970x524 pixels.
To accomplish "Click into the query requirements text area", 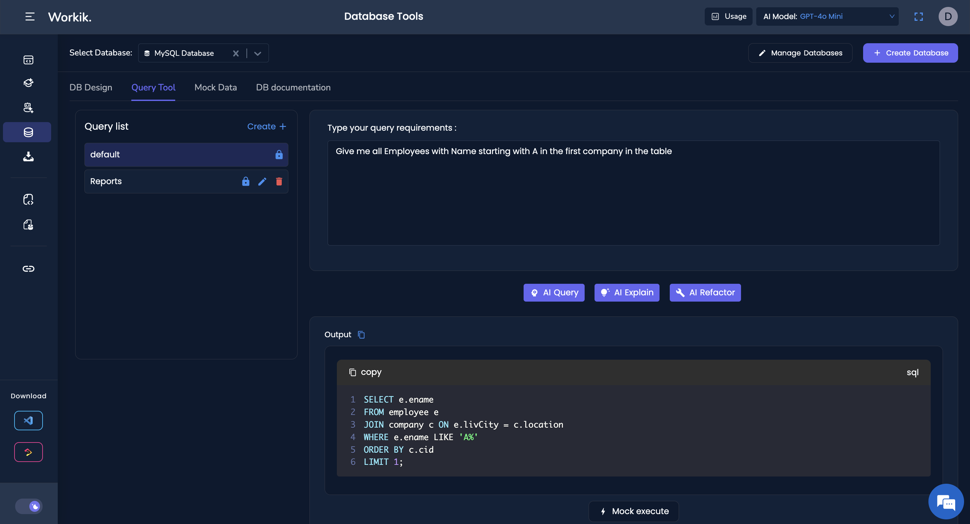I will click(633, 193).
